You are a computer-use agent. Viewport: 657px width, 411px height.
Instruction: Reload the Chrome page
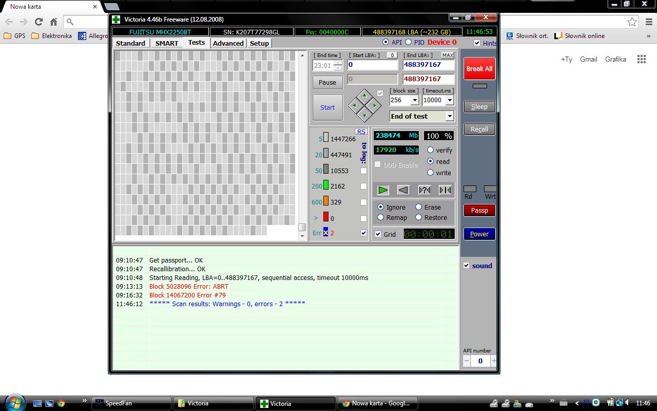(38, 22)
